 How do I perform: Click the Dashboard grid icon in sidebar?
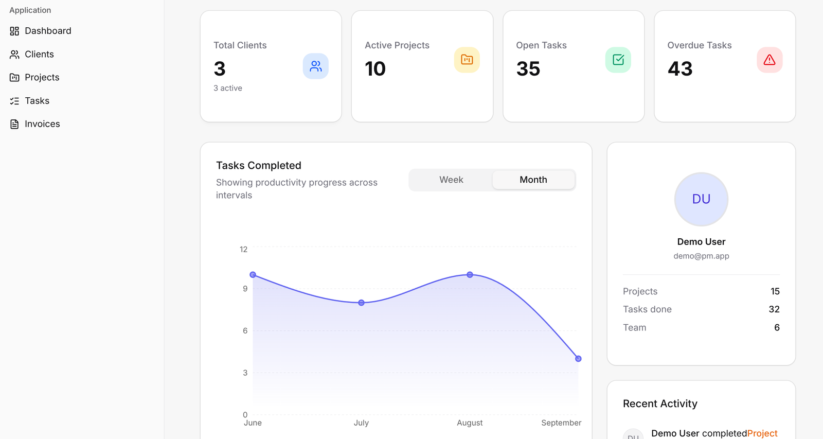14,31
